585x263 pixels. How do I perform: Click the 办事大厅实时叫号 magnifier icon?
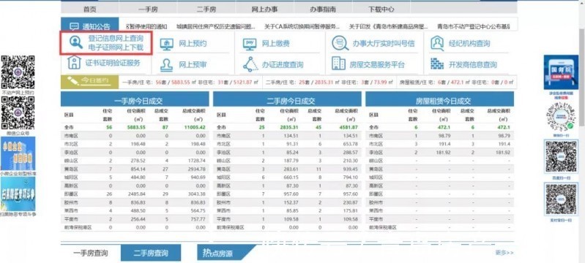(x=340, y=44)
